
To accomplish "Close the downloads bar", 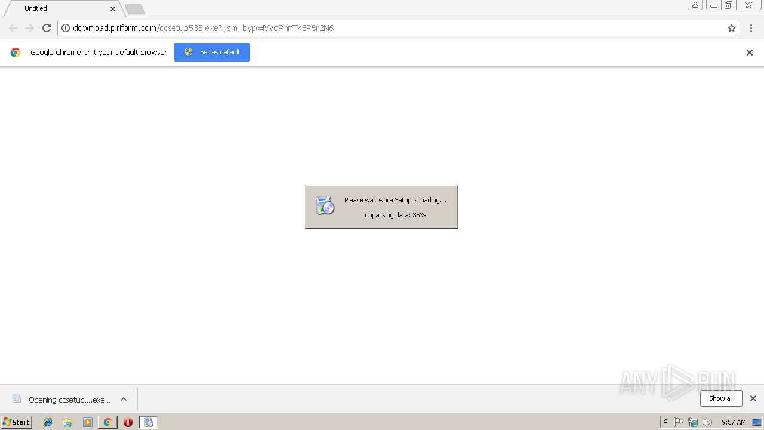I will 753,398.
